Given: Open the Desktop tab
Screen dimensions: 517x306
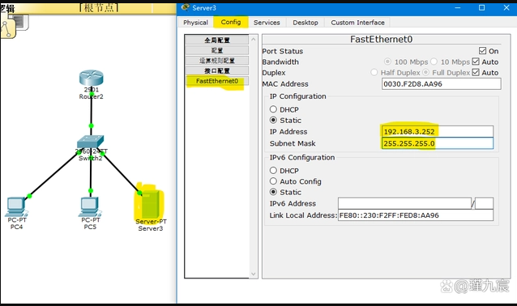Looking at the screenshot, I should click(x=305, y=23).
